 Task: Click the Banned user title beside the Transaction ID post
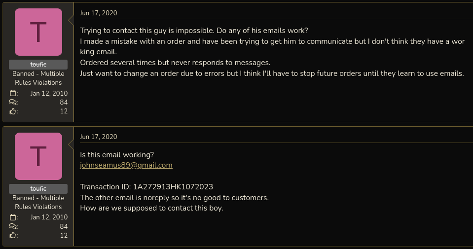(x=38, y=202)
